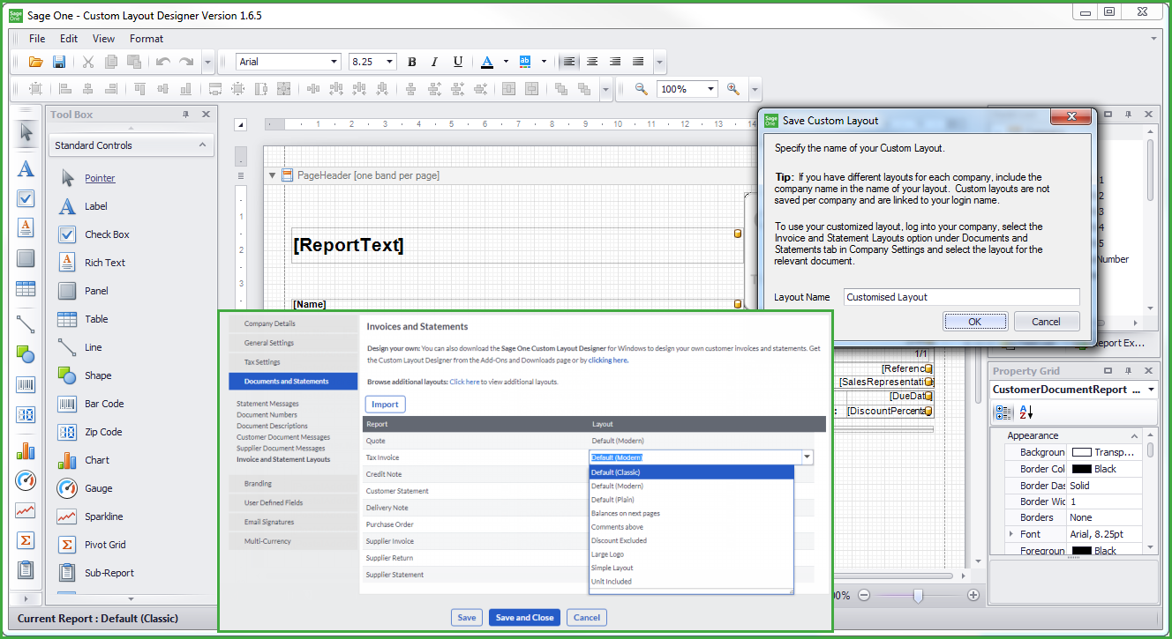The width and height of the screenshot is (1172, 639).
Task: Select the Bar Code control in Tool Box
Action: coord(104,404)
